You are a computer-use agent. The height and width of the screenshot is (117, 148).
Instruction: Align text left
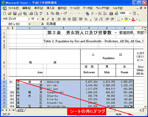coord(59,19)
